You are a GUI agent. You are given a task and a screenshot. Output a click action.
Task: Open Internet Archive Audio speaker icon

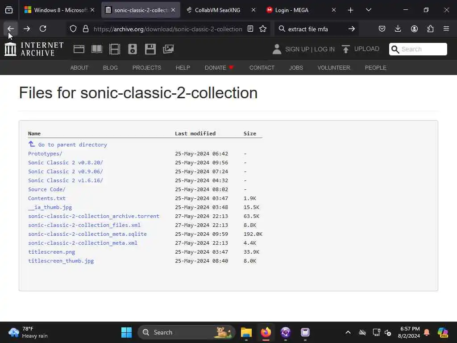pyautogui.click(x=132, y=49)
